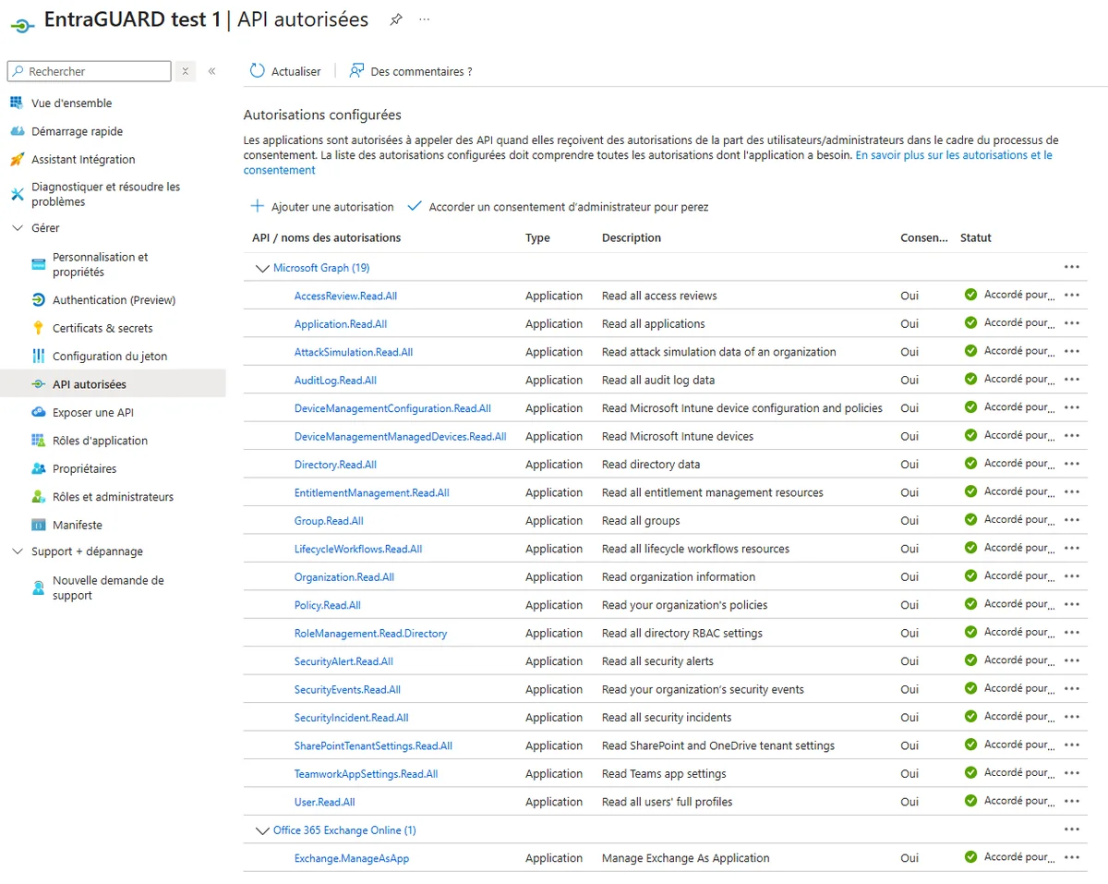Collapse the Support + dépannage section
The height and width of the screenshot is (884, 1108).
click(17, 551)
